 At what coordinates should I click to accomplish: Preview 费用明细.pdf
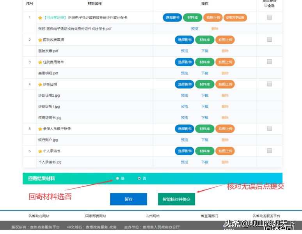185,73
